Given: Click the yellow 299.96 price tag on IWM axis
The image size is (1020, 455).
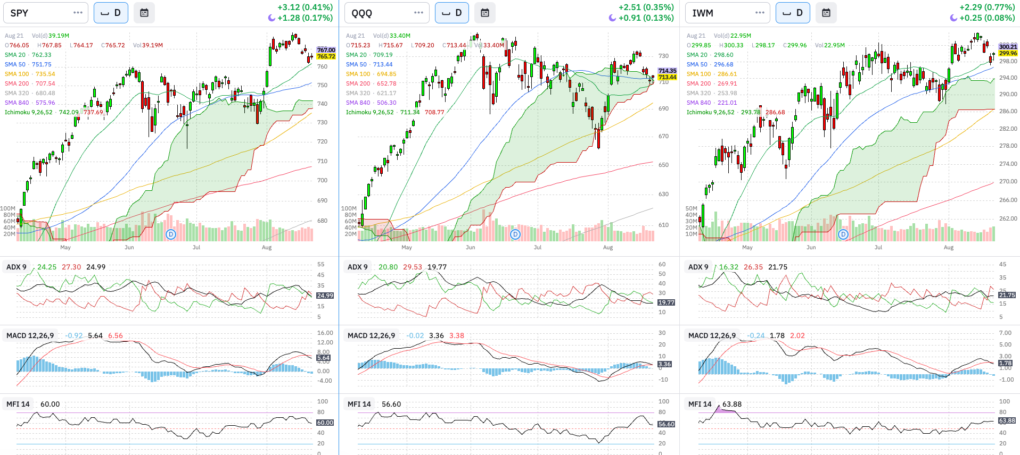Looking at the screenshot, I should tap(1008, 53).
